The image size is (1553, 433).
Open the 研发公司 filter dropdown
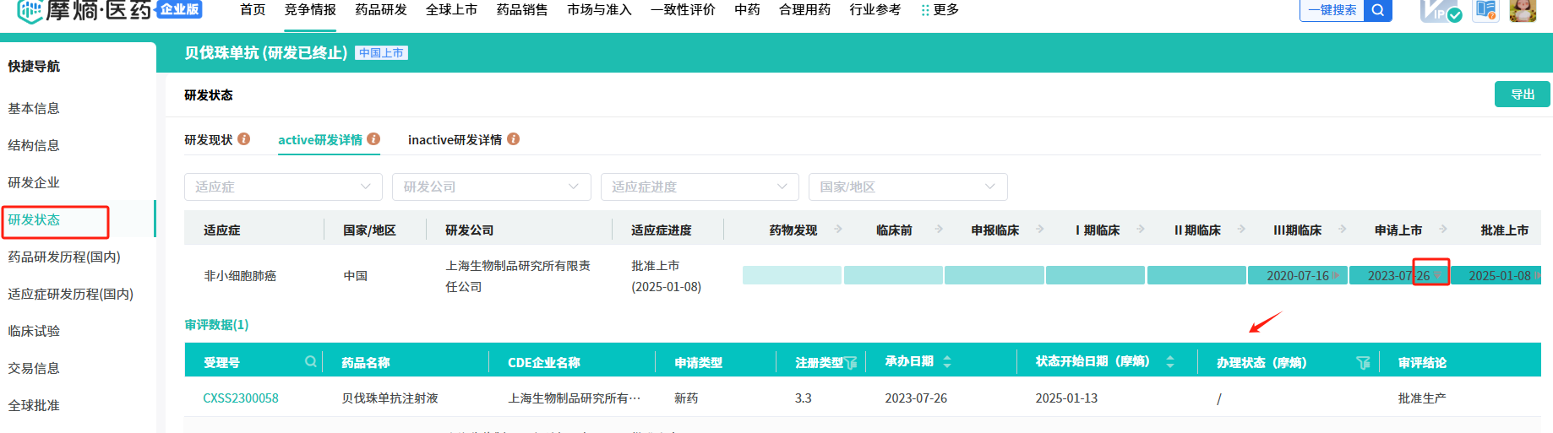491,187
